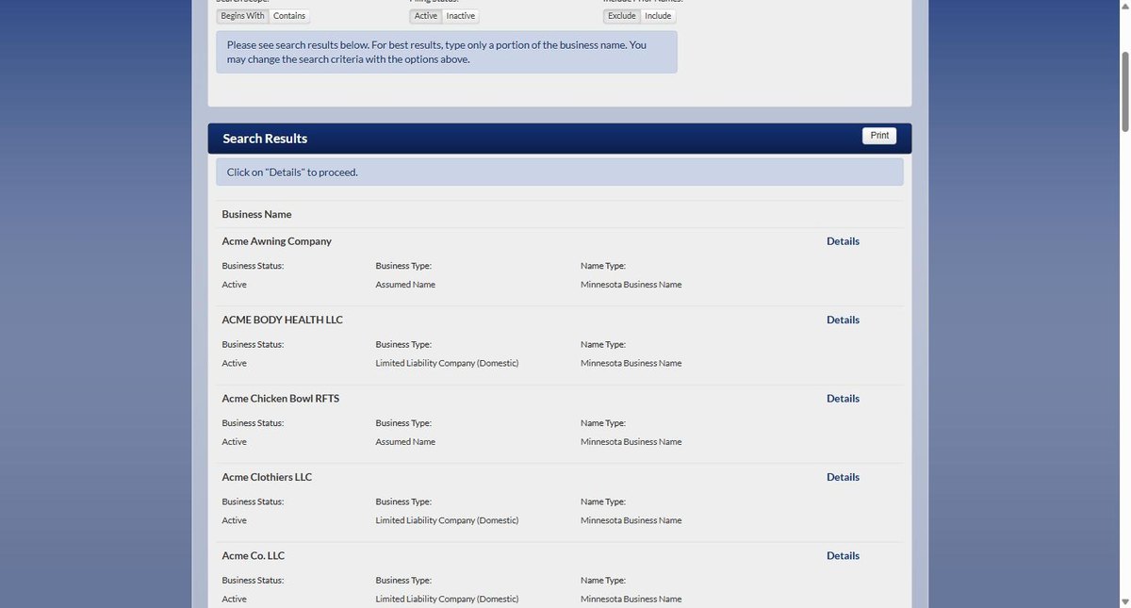Click Assumed Name under Acme Chicken Bowl RFTS
Viewport: 1131px width, 608px height.
tap(405, 442)
